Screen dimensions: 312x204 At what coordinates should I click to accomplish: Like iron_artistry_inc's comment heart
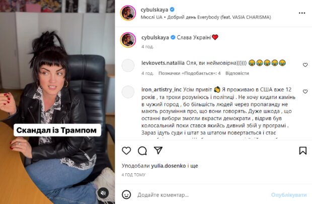click(305, 91)
